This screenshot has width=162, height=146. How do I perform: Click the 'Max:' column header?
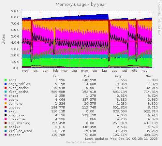(x=149, y=76)
